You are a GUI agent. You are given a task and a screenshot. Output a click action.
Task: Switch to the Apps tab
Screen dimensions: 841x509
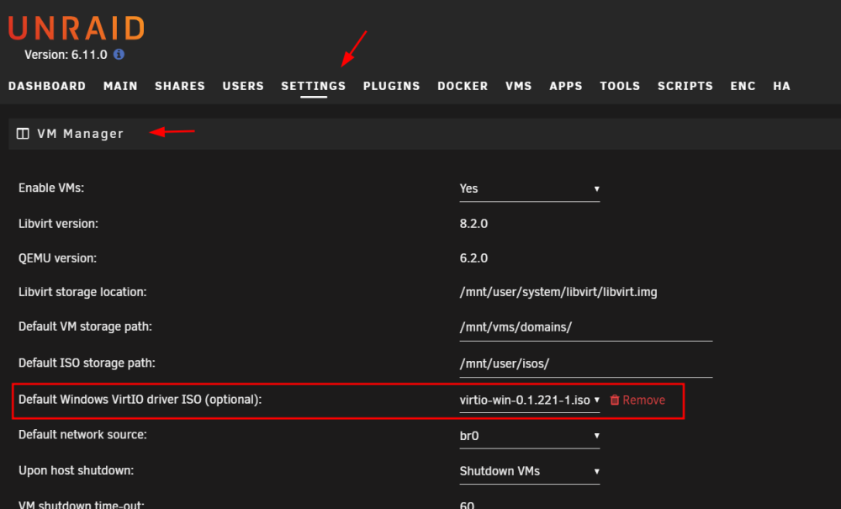click(566, 86)
